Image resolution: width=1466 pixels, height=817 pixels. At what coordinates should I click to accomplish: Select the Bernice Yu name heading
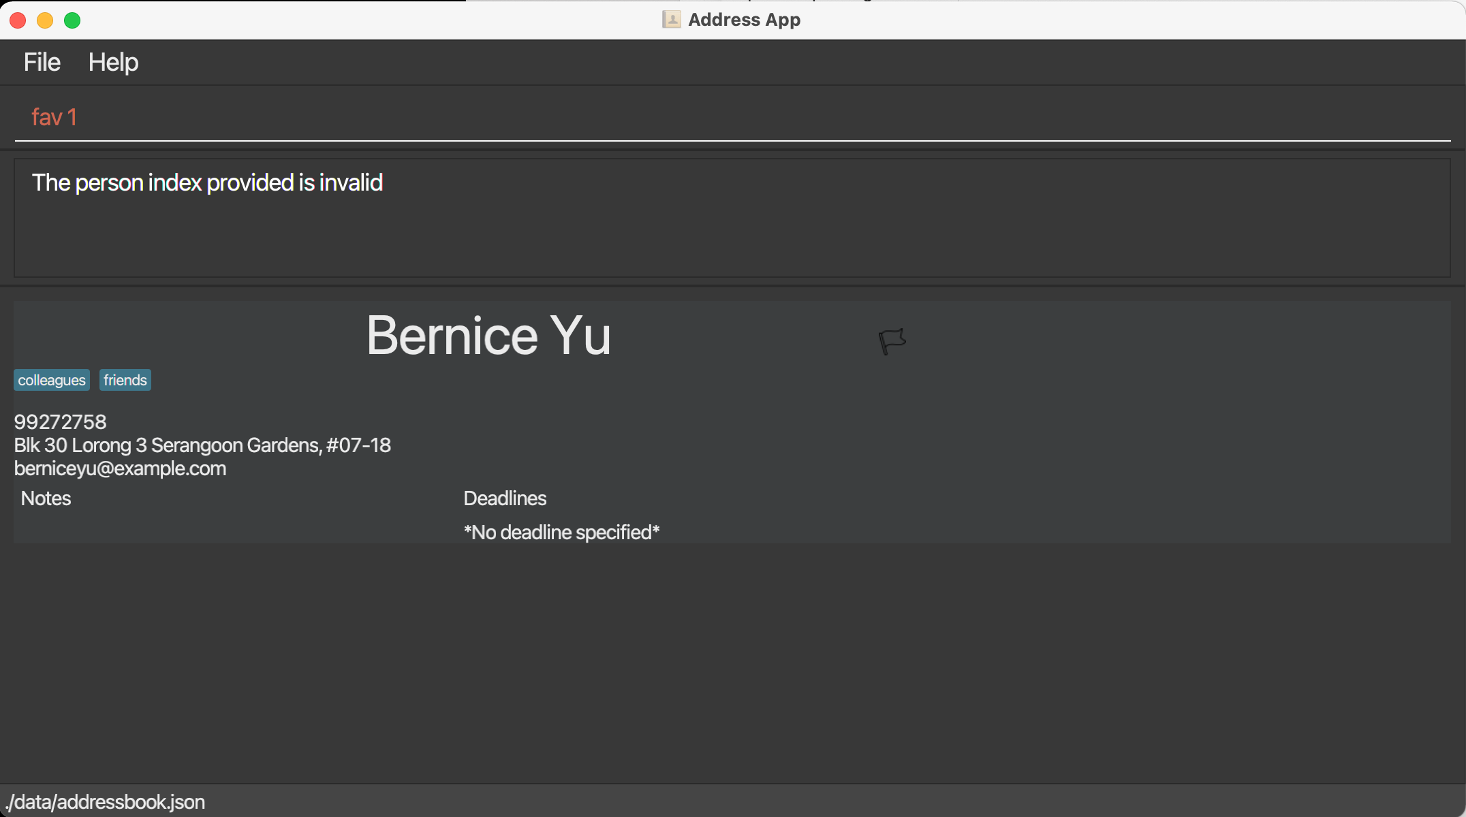[488, 336]
